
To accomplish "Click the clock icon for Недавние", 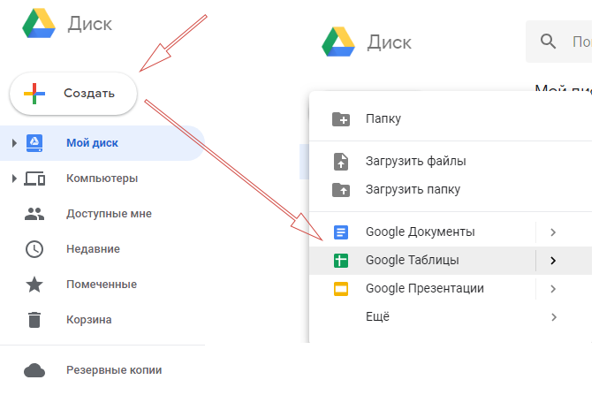I will pyautogui.click(x=34, y=249).
